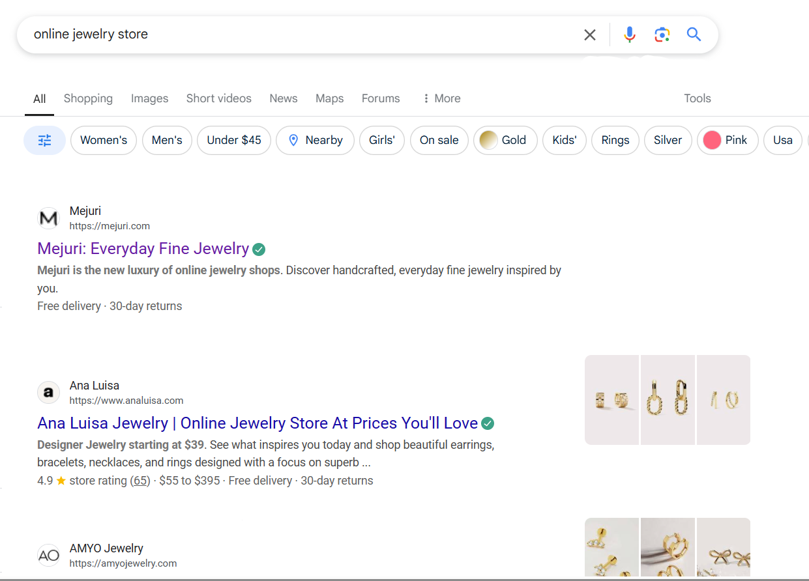
Task: Apply the On sale filter
Action: point(439,140)
